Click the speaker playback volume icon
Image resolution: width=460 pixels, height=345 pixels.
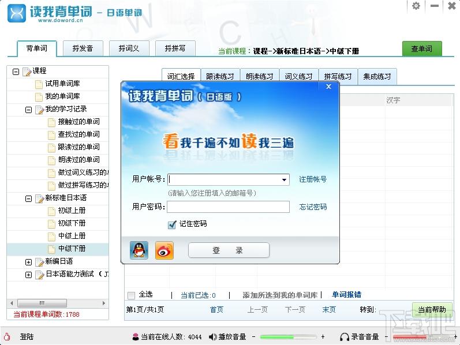[212, 337]
